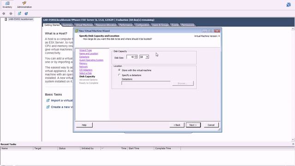Click the Disk Size value field
Screen dimensions: 295x166
(x=130, y=57)
